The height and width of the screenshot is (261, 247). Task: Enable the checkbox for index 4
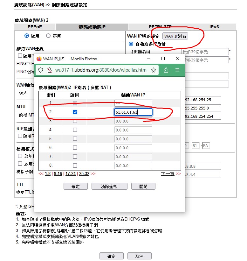coord(75,130)
